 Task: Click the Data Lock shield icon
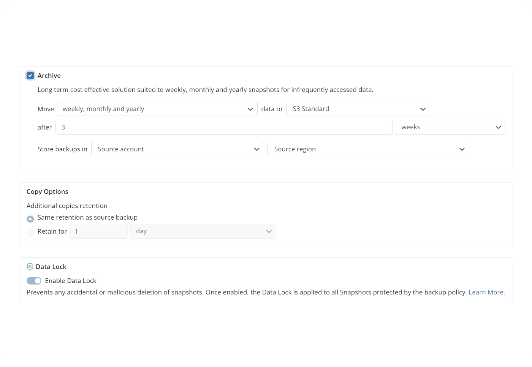click(30, 267)
